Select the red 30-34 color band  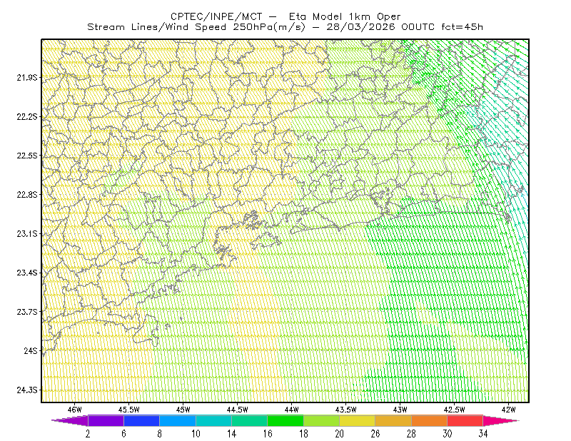[465, 420]
